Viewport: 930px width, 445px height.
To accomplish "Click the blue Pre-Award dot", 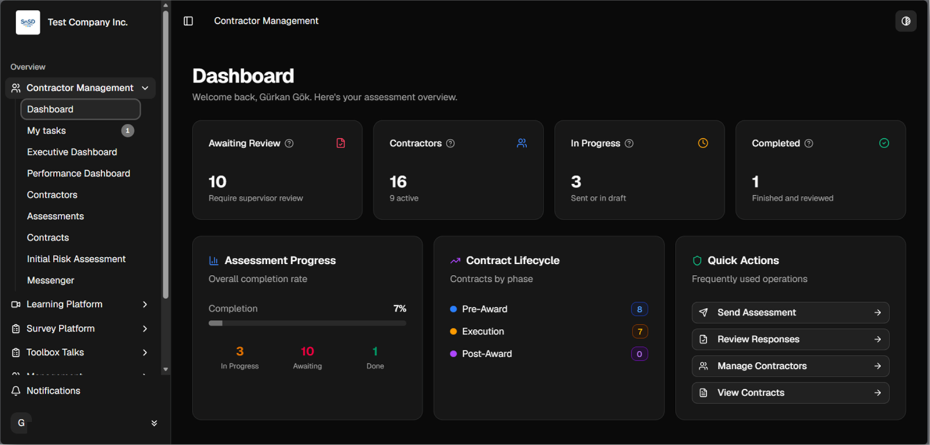I will (453, 309).
